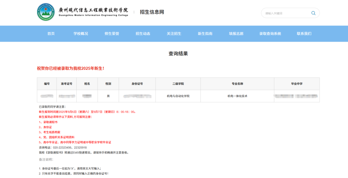This screenshot has height=178, width=348.
Task: Click the search magnifier icon
Action: [313, 13]
